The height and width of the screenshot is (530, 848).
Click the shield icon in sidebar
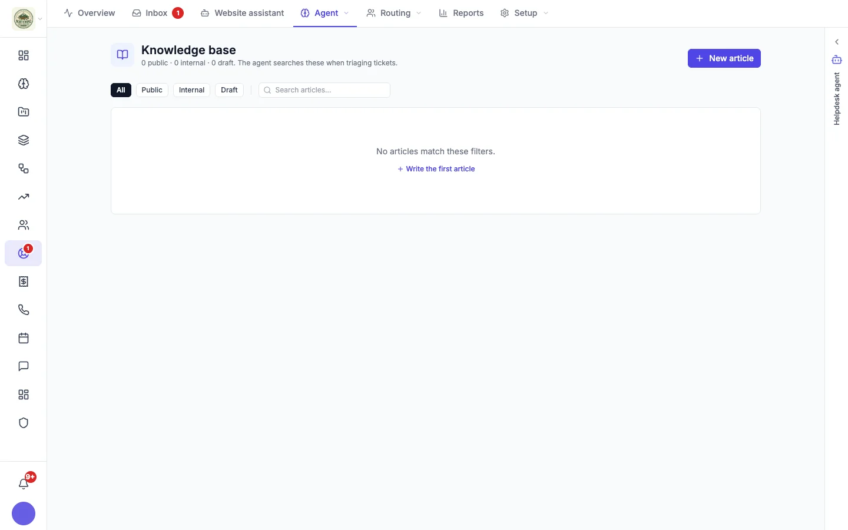(24, 423)
